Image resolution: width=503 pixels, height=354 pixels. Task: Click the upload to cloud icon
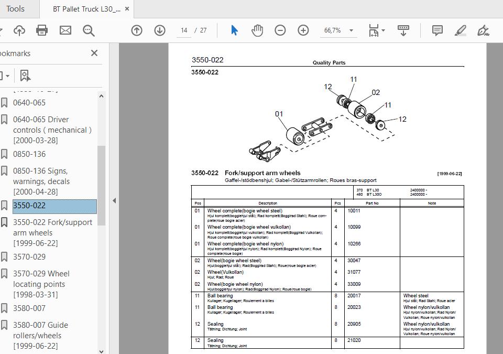(19, 30)
